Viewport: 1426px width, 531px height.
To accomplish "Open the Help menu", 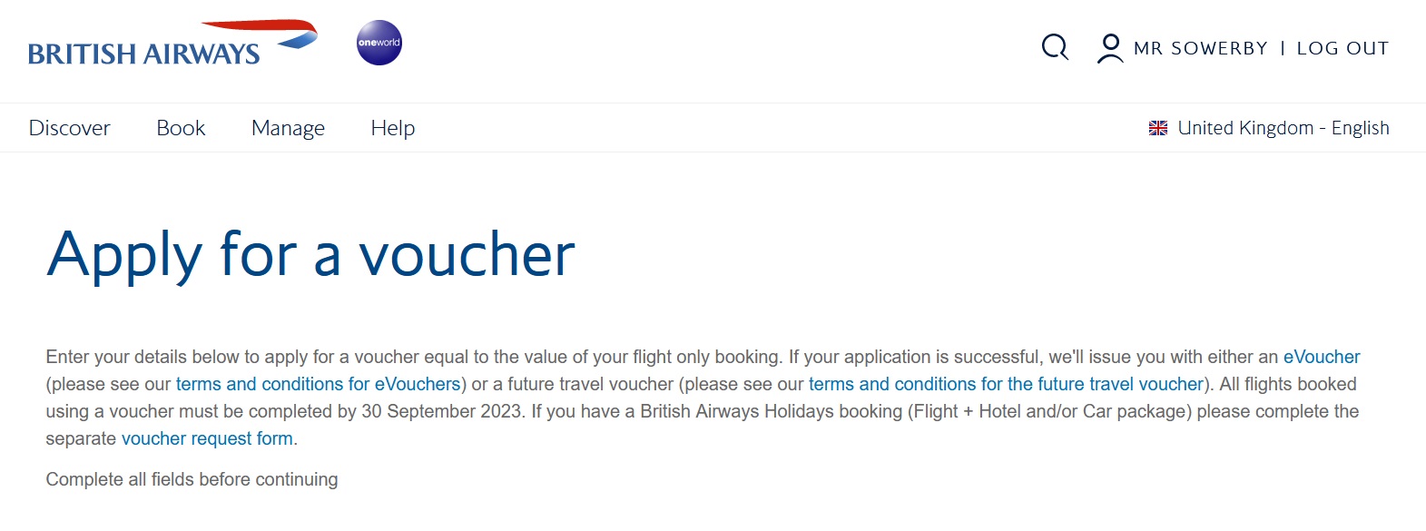I will coord(393,128).
